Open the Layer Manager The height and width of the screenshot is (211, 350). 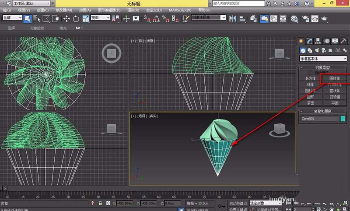(253, 18)
